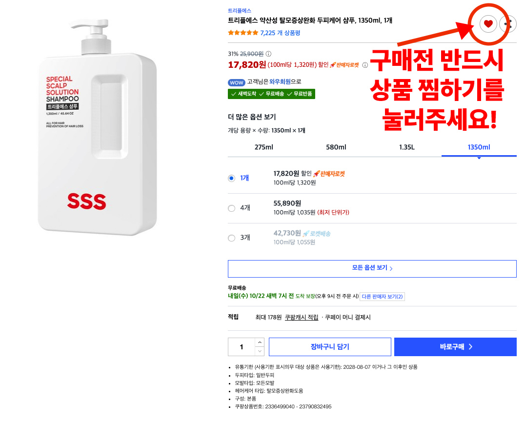Image resolution: width=525 pixels, height=423 pixels.
Task: Open 다른 판매자 보기(2) seller list
Action: (x=382, y=297)
